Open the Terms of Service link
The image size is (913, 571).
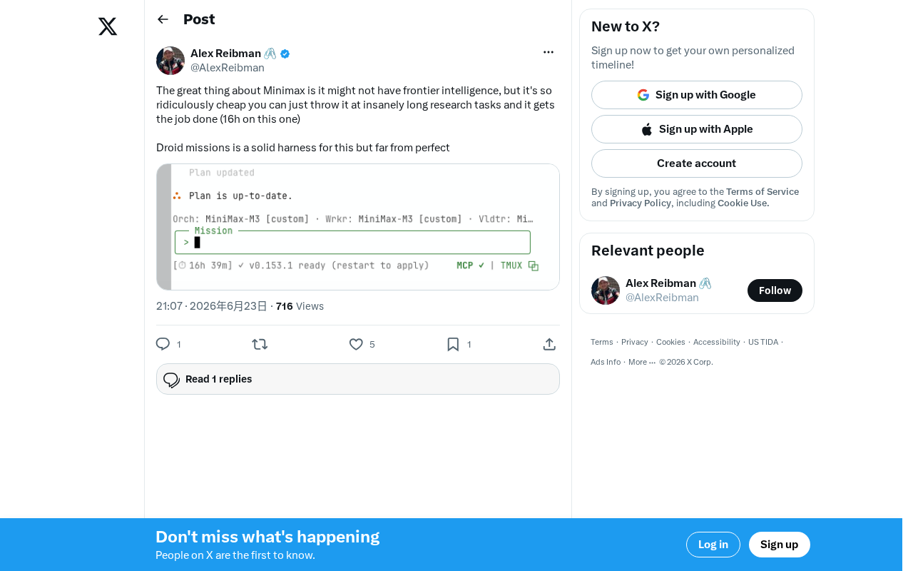762,192
